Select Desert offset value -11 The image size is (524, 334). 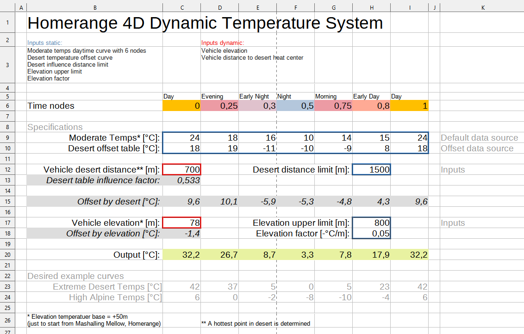[x=258, y=148]
